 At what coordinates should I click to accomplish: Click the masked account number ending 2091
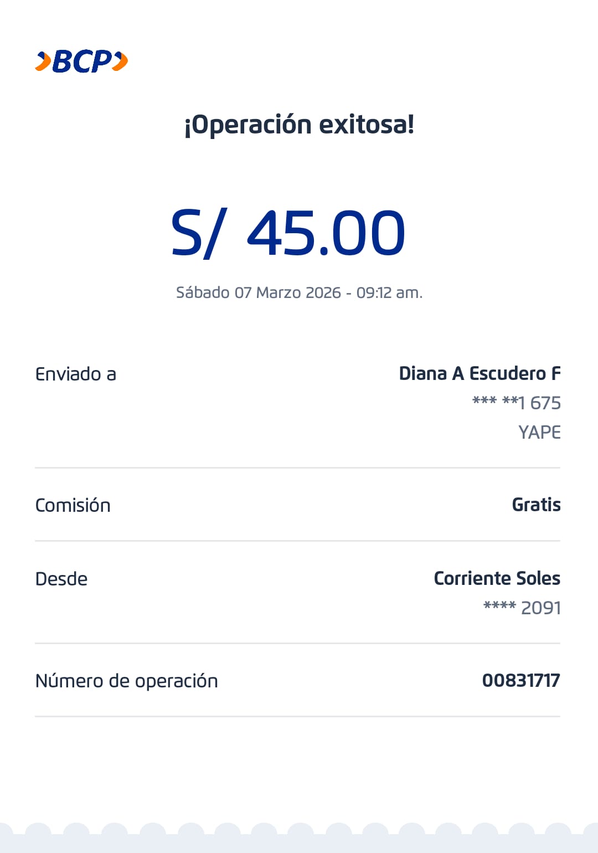tap(522, 608)
